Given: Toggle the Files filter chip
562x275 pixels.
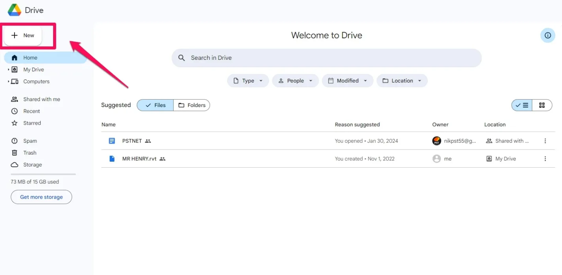Looking at the screenshot, I should [x=155, y=105].
